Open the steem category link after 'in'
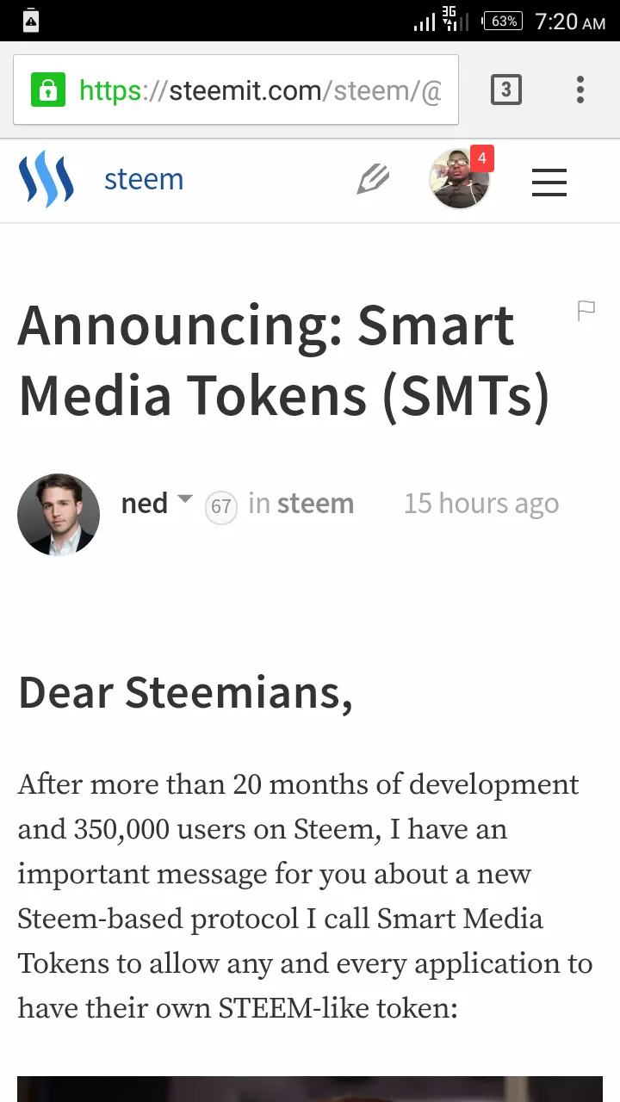This screenshot has width=620, height=1102. [x=315, y=503]
